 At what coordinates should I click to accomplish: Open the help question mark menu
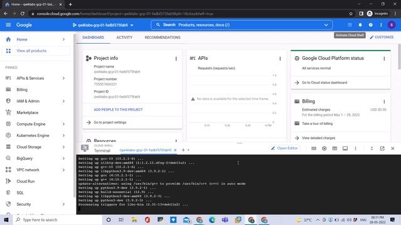click(370, 25)
